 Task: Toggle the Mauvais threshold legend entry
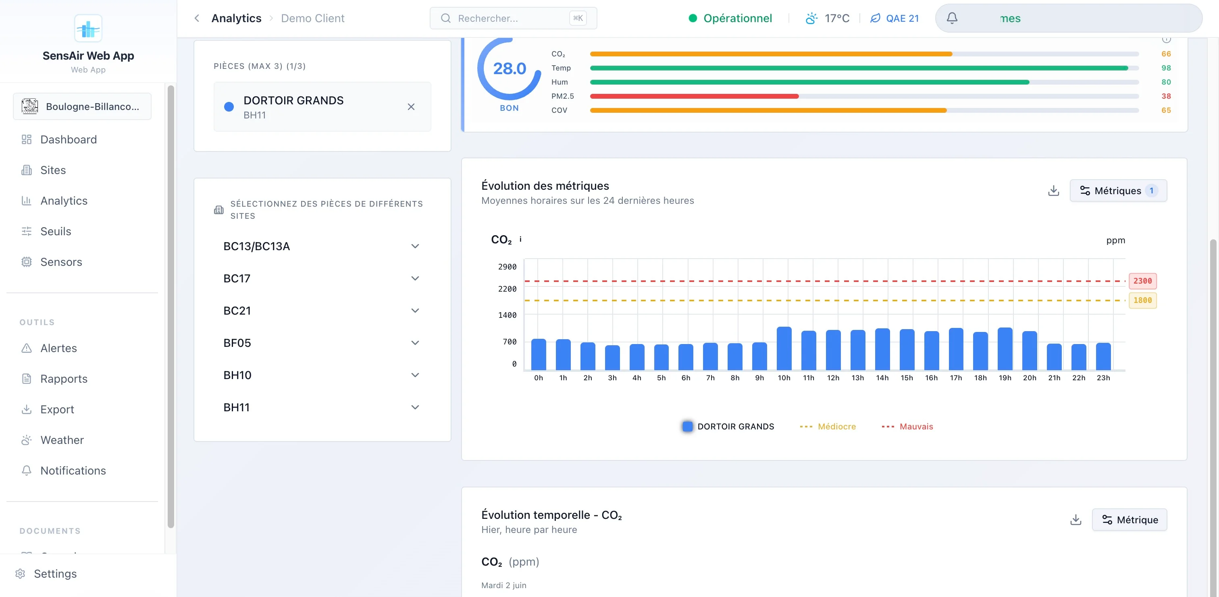pos(907,427)
